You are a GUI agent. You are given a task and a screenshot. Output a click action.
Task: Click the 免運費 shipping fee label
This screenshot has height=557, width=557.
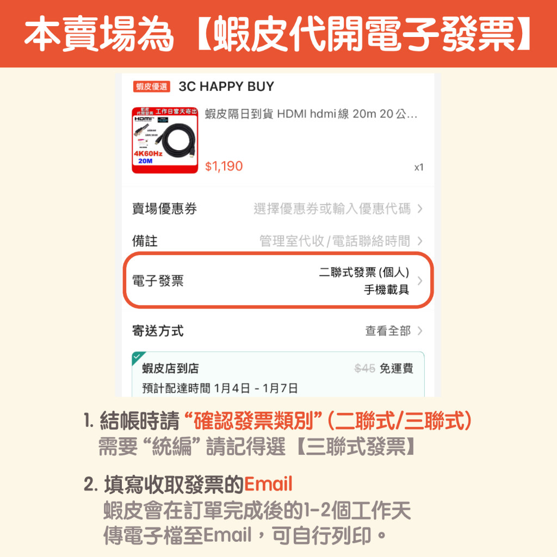(x=397, y=368)
